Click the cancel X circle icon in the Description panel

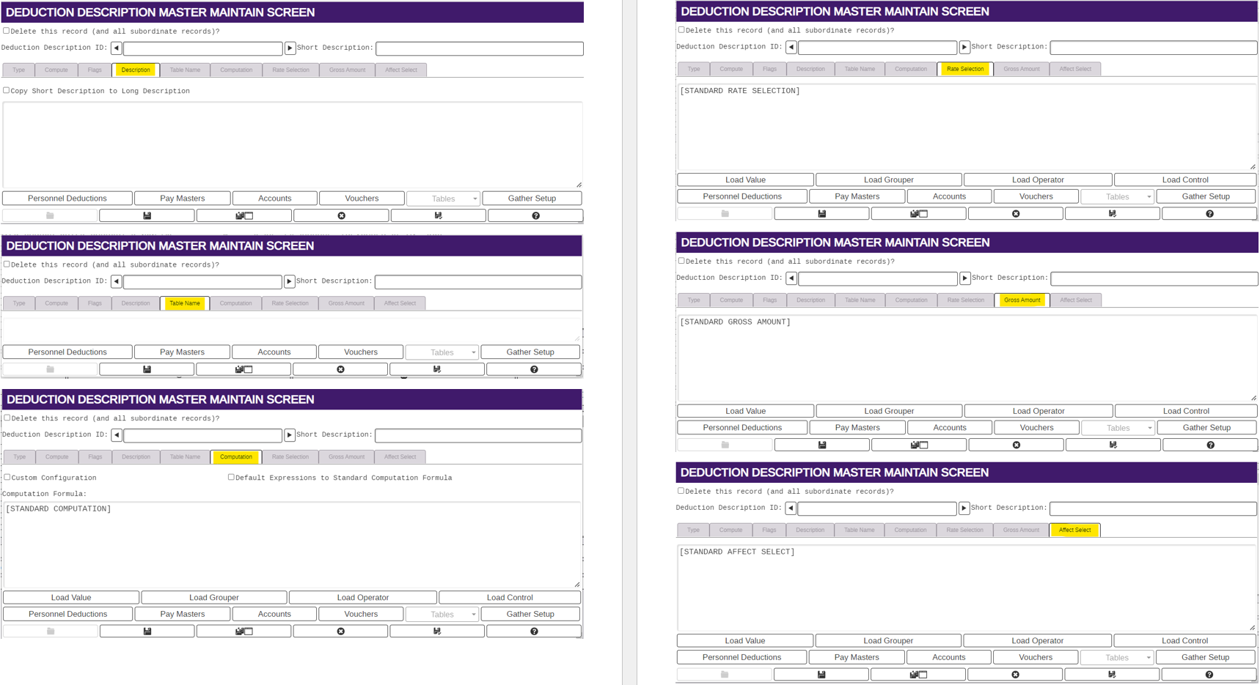341,215
